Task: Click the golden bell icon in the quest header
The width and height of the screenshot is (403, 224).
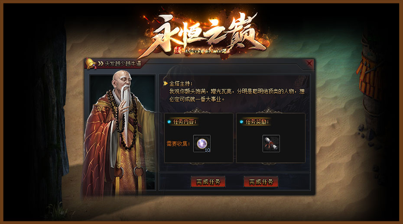Action: 91,64
